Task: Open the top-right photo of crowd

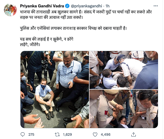Action: 124,70
